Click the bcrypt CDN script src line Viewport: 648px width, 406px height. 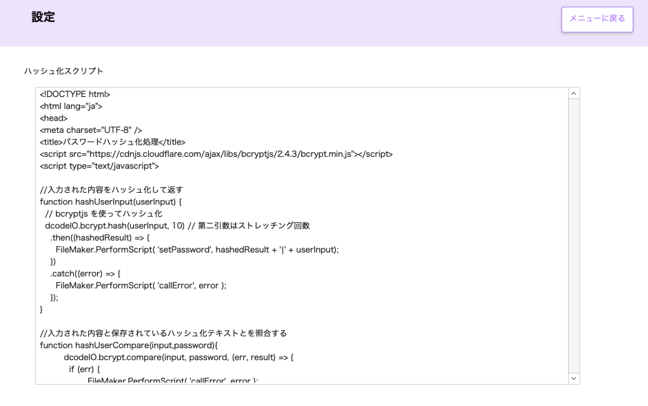click(x=215, y=153)
